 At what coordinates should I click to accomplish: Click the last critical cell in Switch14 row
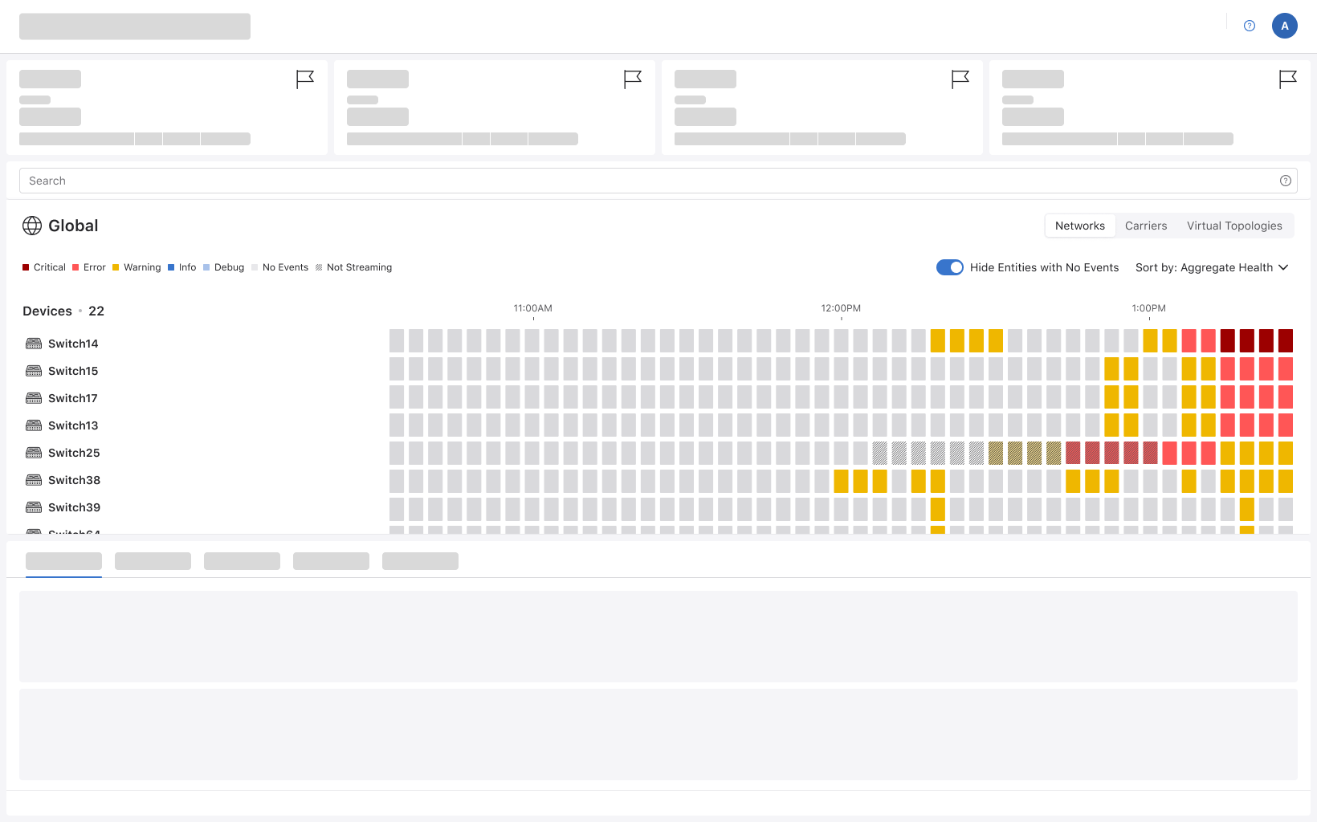click(x=1286, y=340)
